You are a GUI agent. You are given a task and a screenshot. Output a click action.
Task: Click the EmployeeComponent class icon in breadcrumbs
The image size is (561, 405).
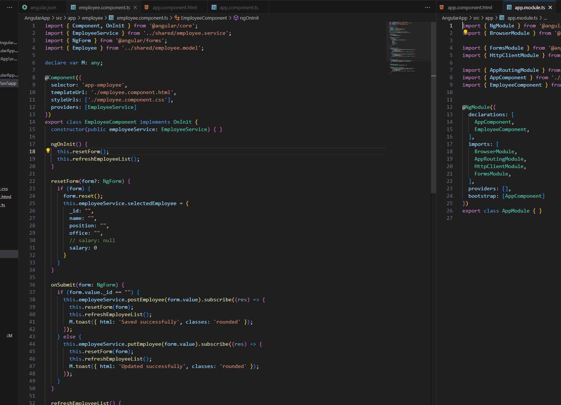[x=177, y=18]
